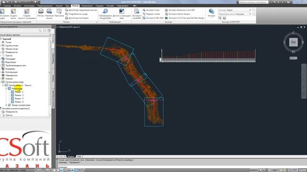Viewport: 307px width, 172px height.
Task: Switch to the Анализ ribbon tab
Action: [59, 6]
